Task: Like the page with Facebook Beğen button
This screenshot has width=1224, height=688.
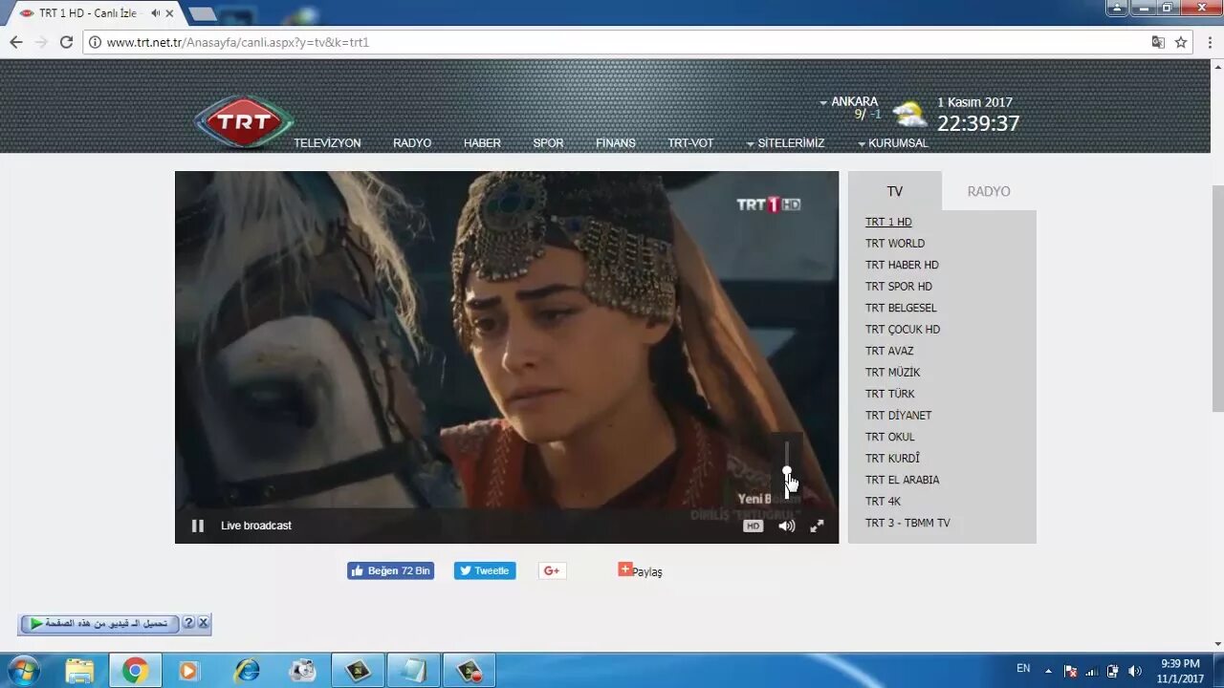Action: tap(390, 570)
